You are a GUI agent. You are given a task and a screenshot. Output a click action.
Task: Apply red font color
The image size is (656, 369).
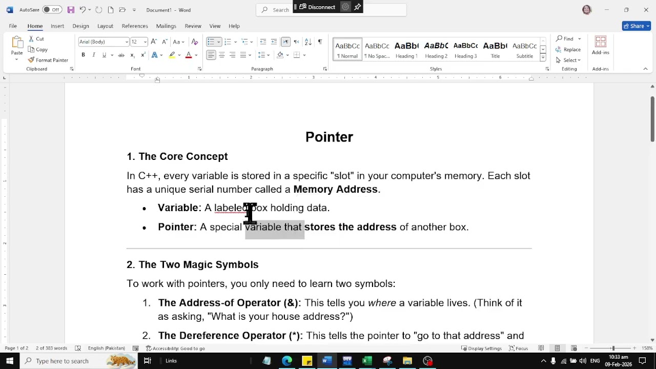coord(189,55)
